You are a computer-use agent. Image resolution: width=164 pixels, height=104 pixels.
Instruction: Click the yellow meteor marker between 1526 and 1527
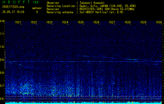104,102
